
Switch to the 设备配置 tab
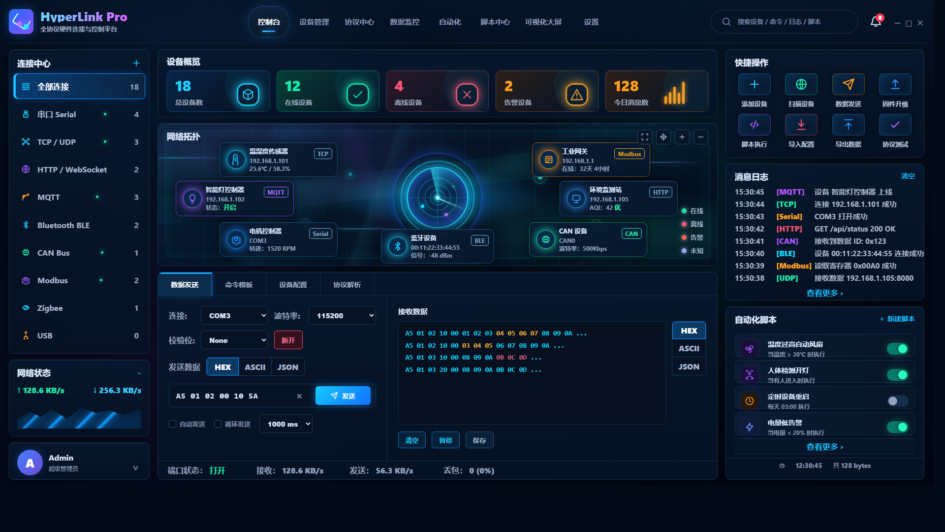pyautogui.click(x=293, y=285)
